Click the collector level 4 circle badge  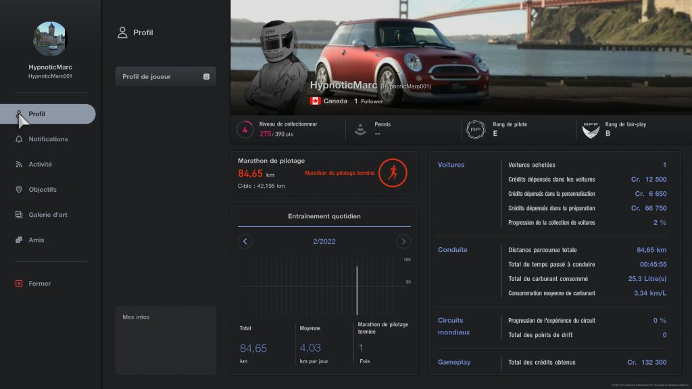tap(245, 129)
